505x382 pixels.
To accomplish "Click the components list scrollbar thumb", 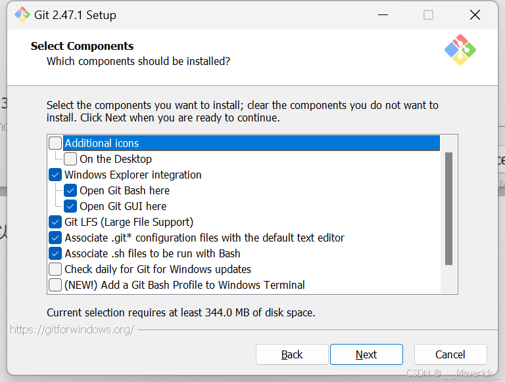I will pyautogui.click(x=448, y=209).
